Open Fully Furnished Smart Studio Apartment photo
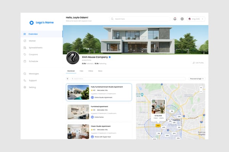 [x=78, y=92]
